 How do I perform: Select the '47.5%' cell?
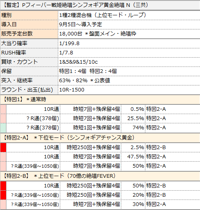133,157
